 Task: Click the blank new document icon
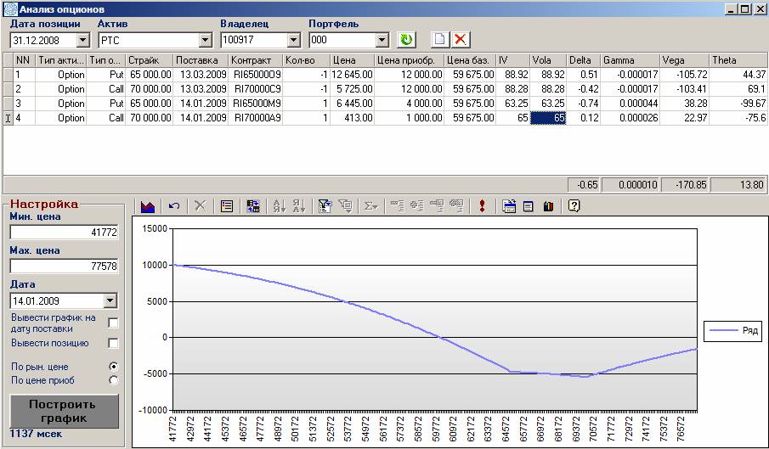coord(440,40)
